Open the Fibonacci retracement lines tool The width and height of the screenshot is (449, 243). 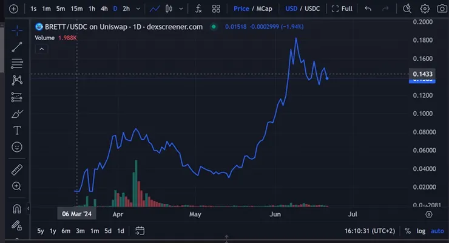pos(17,64)
